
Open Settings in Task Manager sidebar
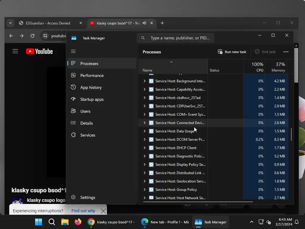(102, 197)
